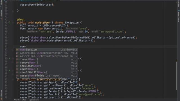Viewport: 180px width, 101px height.
Task: Click 'Optional.of(anna)' on line 78
Action: [121, 38]
